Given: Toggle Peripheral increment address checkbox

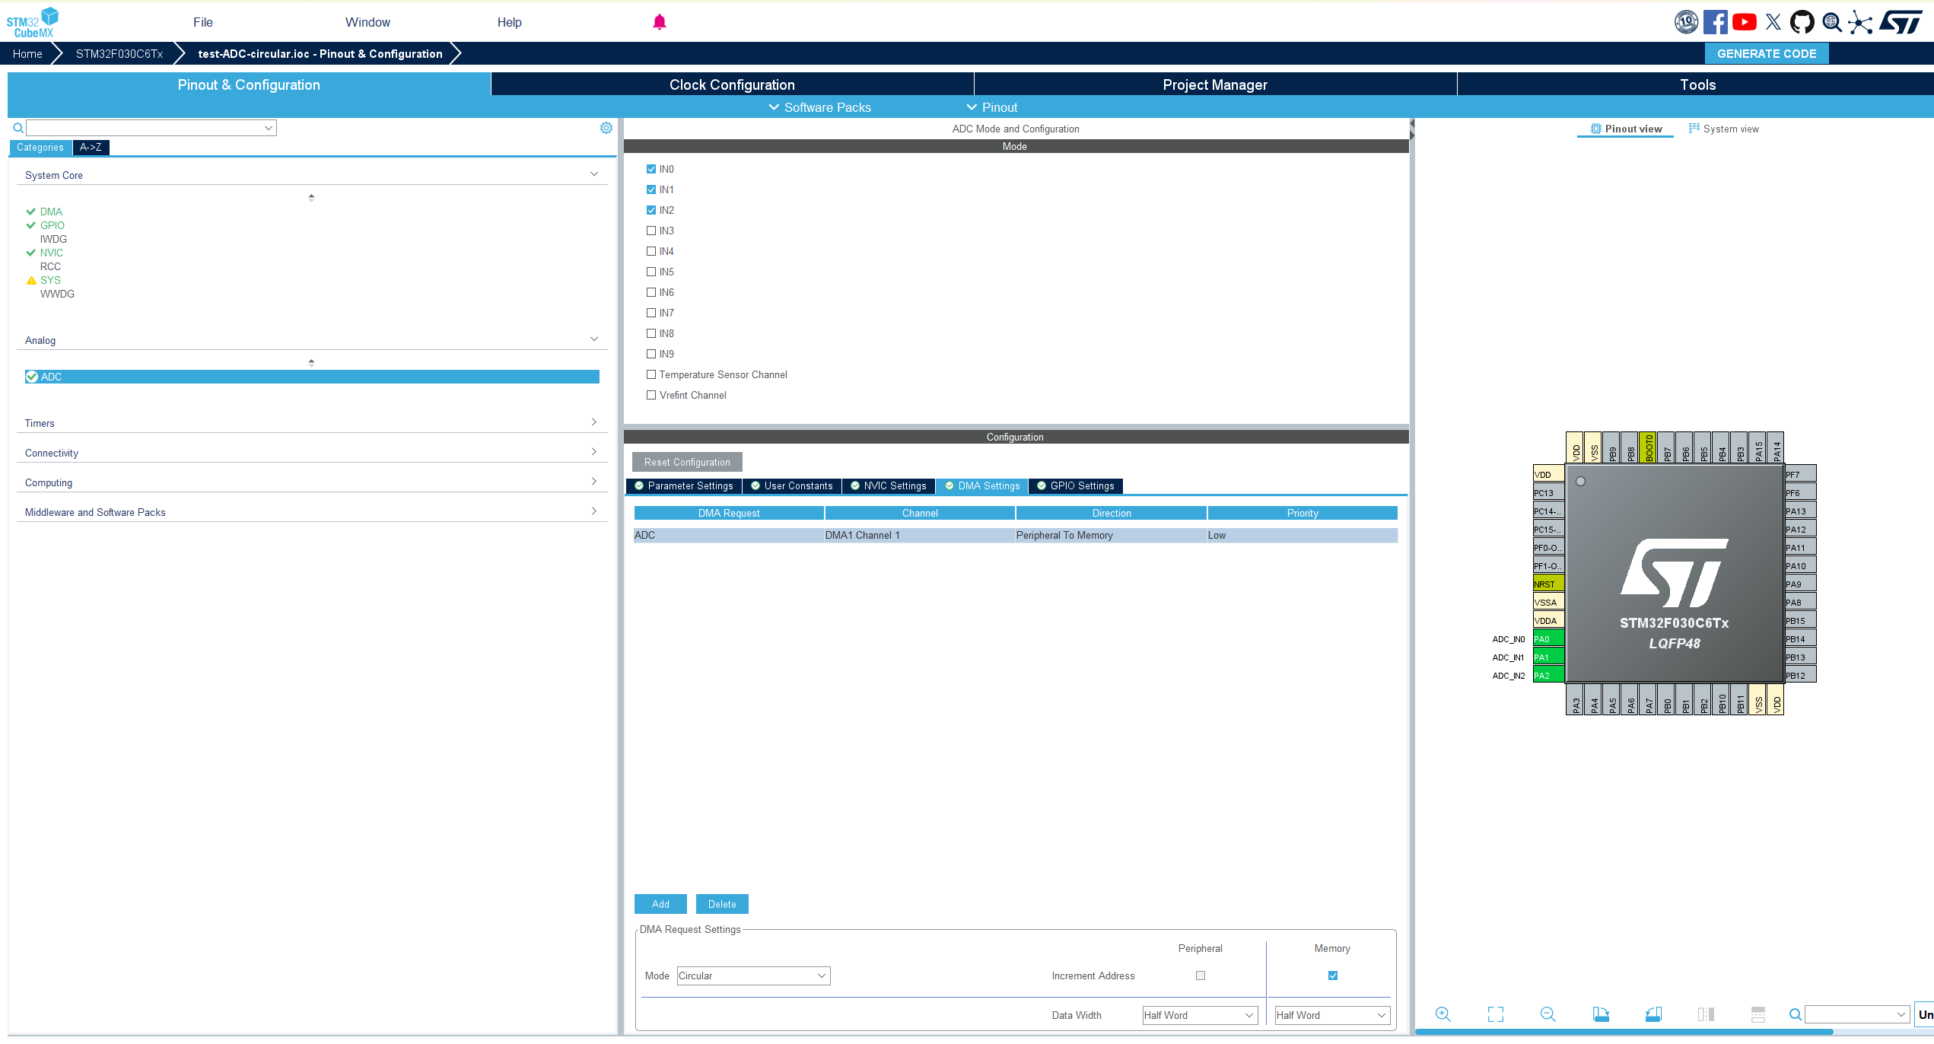Looking at the screenshot, I should click(1201, 976).
